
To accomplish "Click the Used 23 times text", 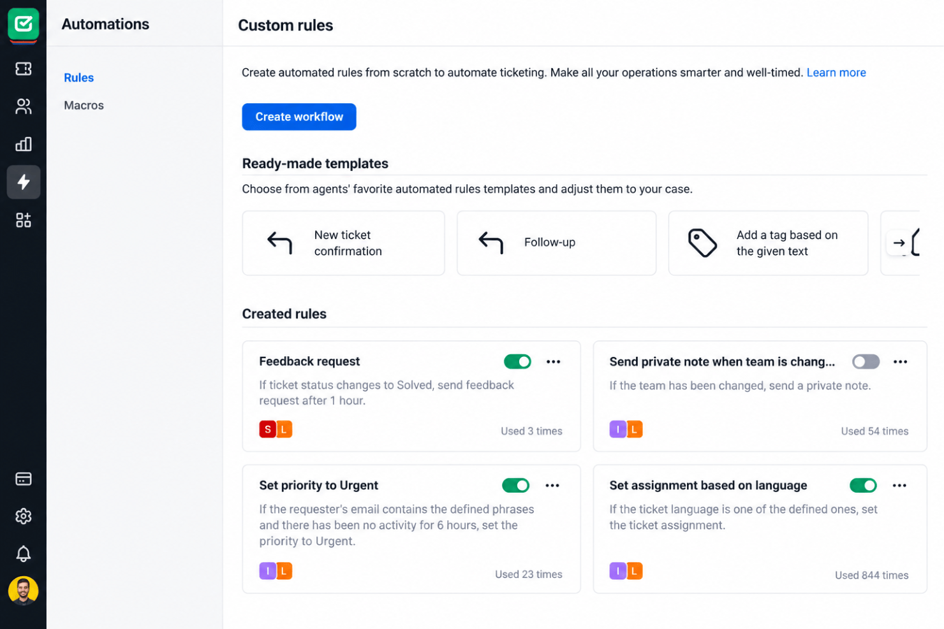I will point(528,575).
